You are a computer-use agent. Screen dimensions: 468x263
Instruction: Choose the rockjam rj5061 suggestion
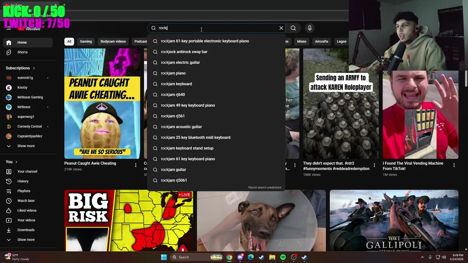pyautogui.click(x=216, y=180)
